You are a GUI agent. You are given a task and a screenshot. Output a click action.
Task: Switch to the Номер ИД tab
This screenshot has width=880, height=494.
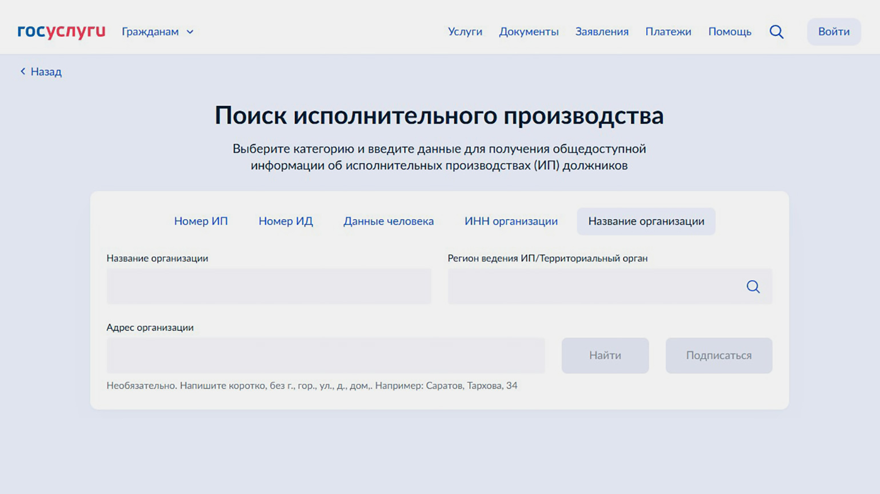pos(285,221)
